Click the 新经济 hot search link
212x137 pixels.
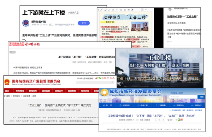(x=181, y=93)
